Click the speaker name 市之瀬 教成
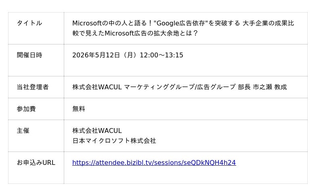 270,87
